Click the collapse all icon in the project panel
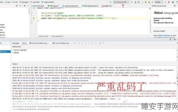The image size is (178, 112). coord(20,6)
